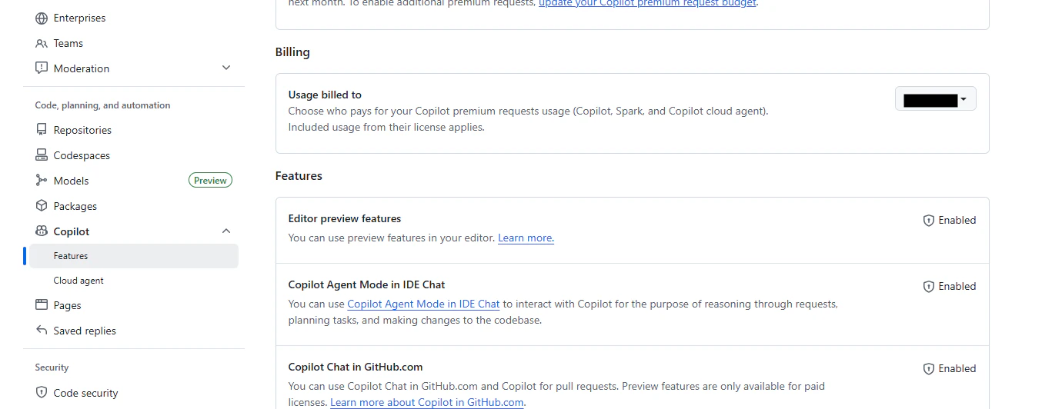
Task: Click the Packages box icon
Action: pyautogui.click(x=42, y=206)
